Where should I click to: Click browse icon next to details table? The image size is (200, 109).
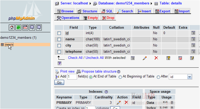pos(2,45)
